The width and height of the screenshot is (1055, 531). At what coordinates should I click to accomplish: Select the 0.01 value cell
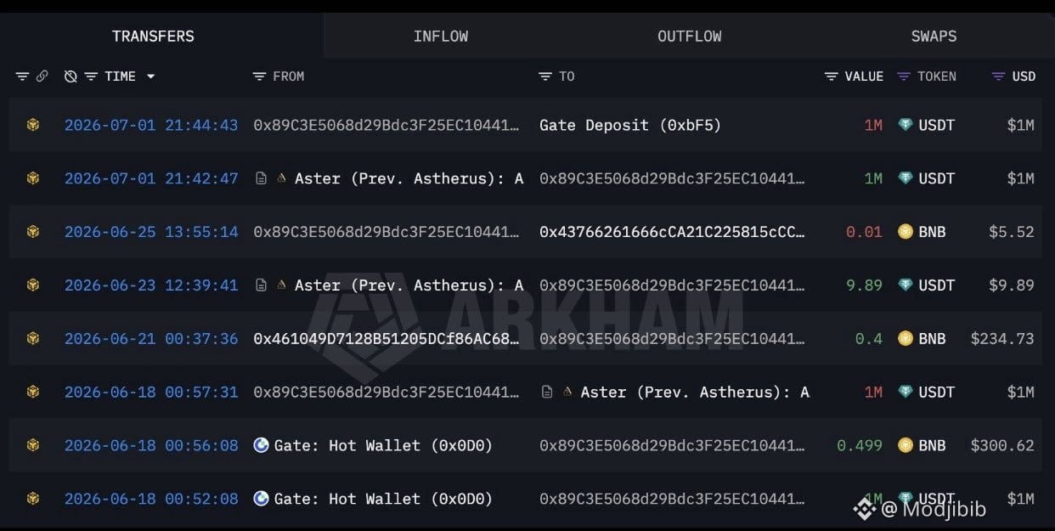pos(864,232)
